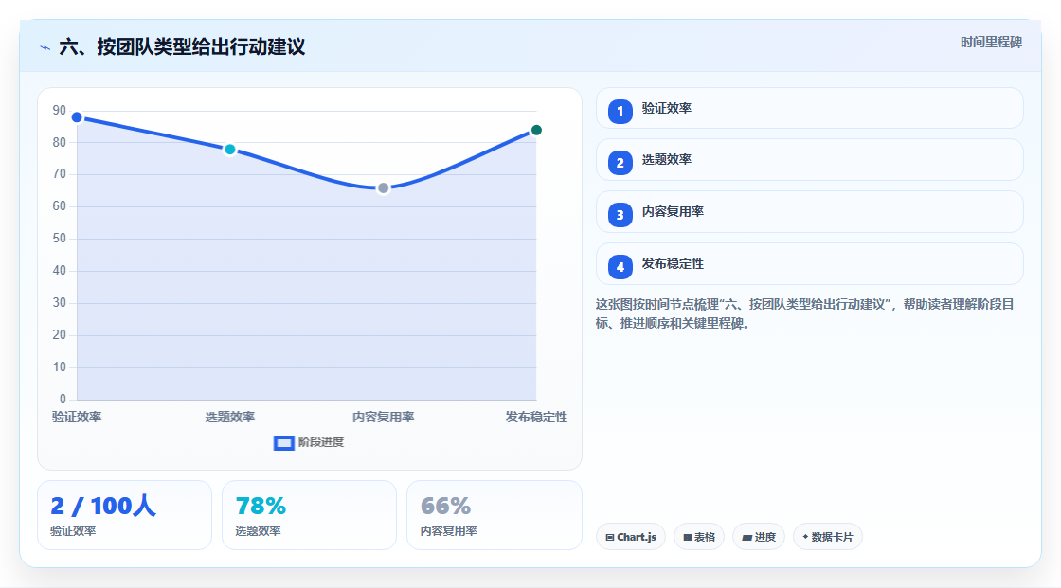Click the section title 六、按团队类型给出行动建议
The image size is (1061, 588).
coord(182,46)
